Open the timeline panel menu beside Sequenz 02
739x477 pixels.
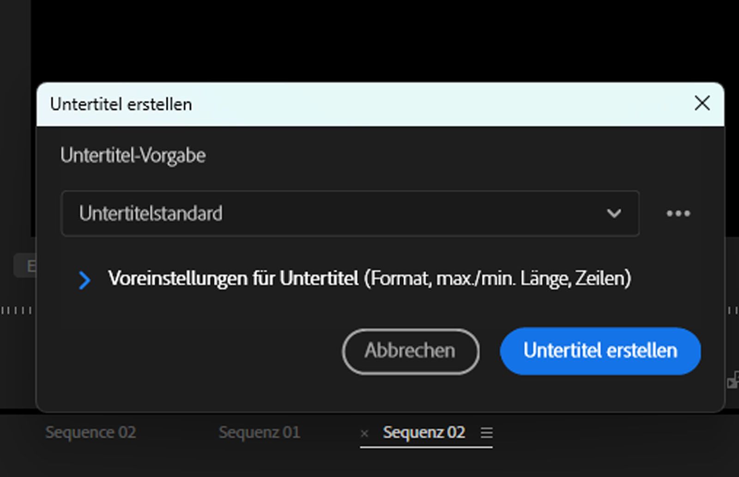pyautogui.click(x=486, y=433)
